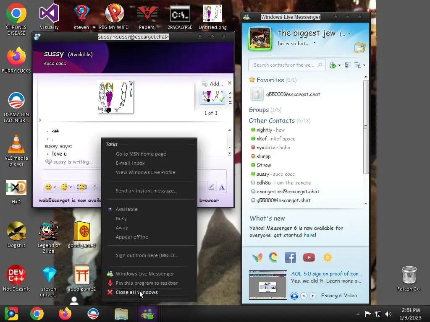Set status to Busy in Tasks menu
This screenshot has width=430, height=322.
[121, 218]
